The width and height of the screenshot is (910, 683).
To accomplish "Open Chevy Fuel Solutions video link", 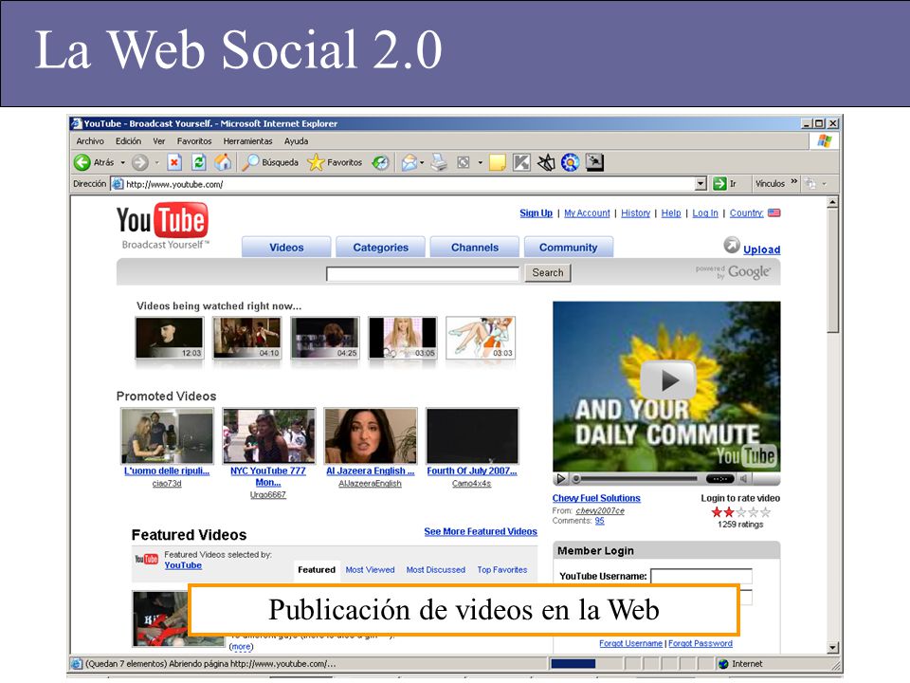I will (596, 498).
